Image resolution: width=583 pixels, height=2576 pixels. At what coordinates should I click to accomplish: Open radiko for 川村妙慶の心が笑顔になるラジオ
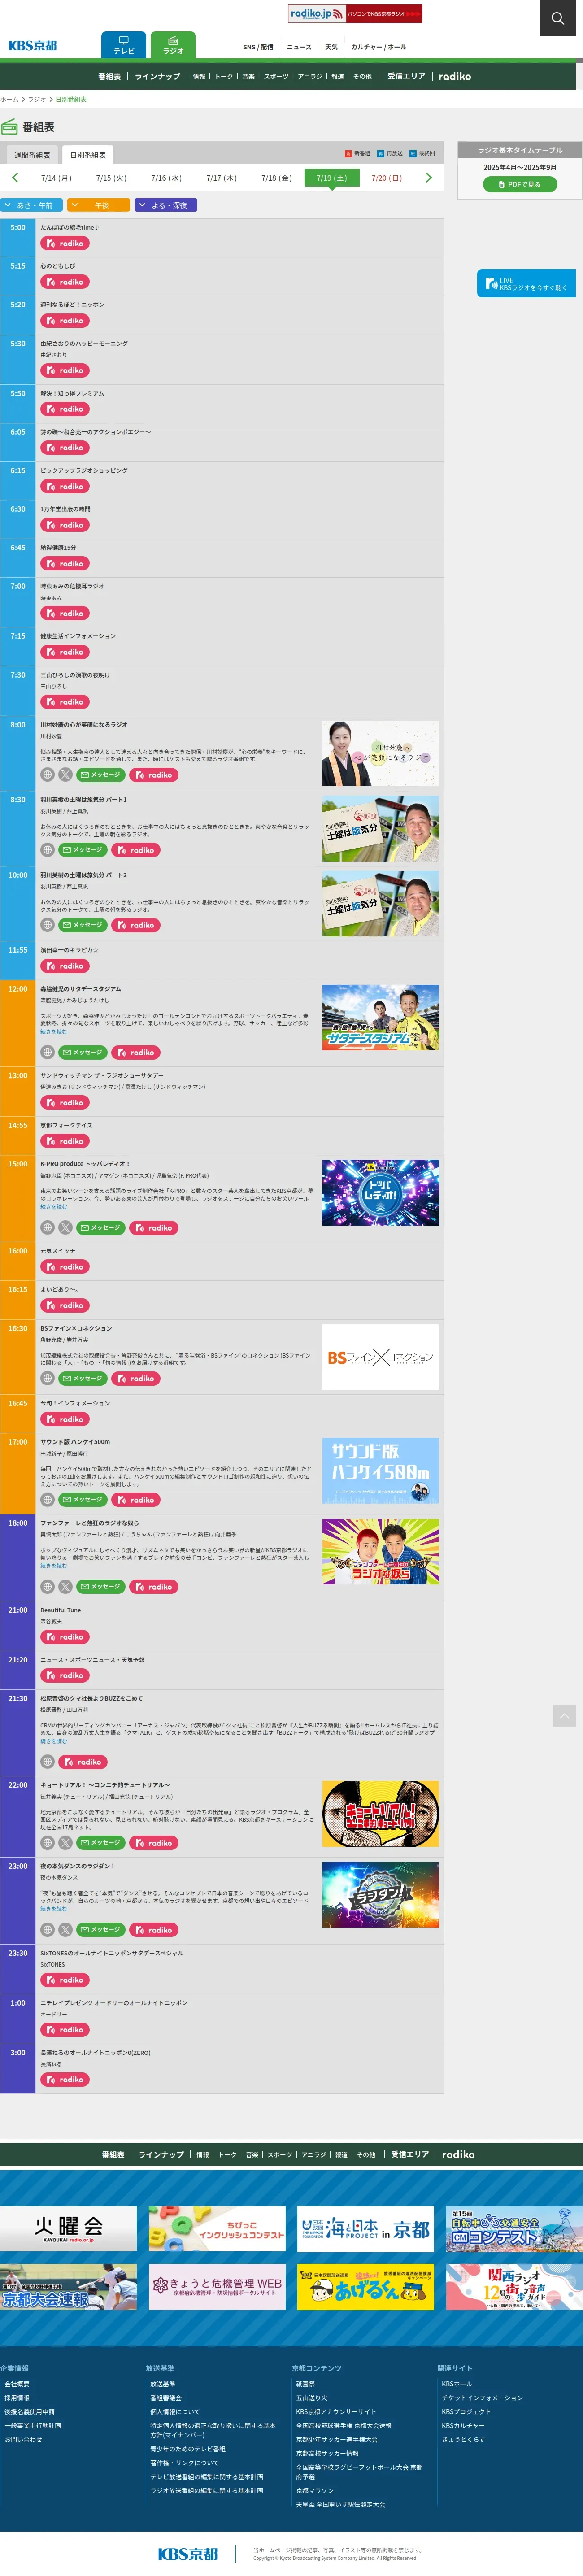pos(154,775)
